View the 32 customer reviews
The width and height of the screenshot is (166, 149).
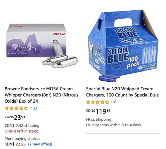pos(35,108)
